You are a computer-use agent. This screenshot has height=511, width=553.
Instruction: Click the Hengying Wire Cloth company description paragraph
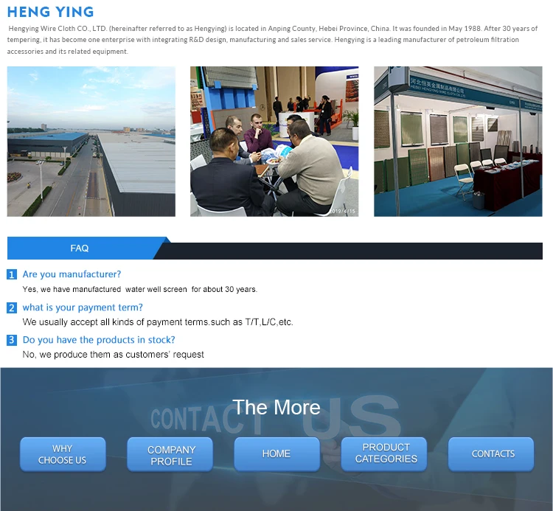(272, 40)
